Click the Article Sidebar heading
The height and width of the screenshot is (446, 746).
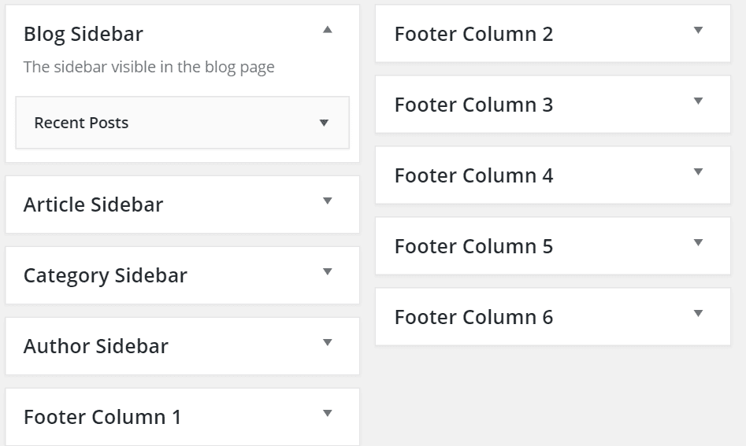point(93,205)
